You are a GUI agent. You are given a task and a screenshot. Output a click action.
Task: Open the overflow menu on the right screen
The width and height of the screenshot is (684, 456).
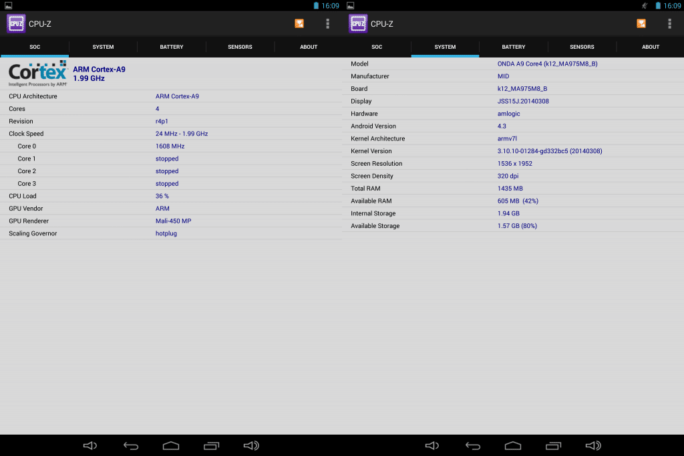(x=669, y=23)
